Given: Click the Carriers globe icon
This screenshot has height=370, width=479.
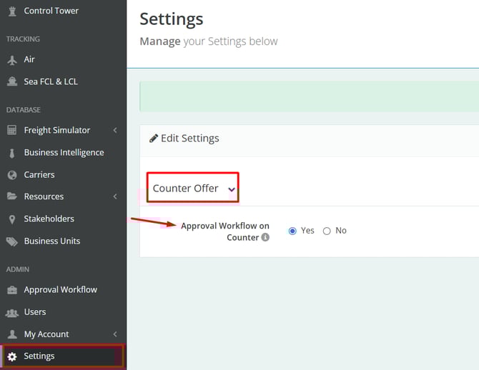Looking at the screenshot, I should point(11,174).
